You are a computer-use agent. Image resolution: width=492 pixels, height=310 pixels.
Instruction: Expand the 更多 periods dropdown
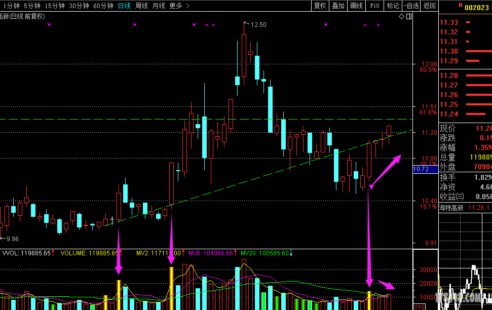point(179,6)
